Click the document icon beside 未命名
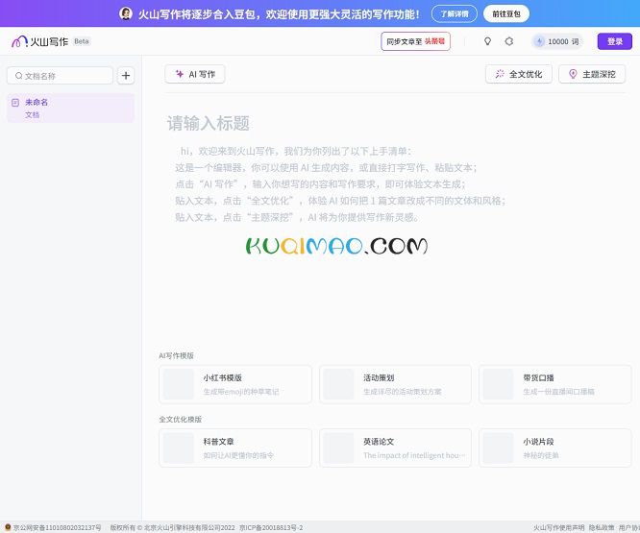 15,103
